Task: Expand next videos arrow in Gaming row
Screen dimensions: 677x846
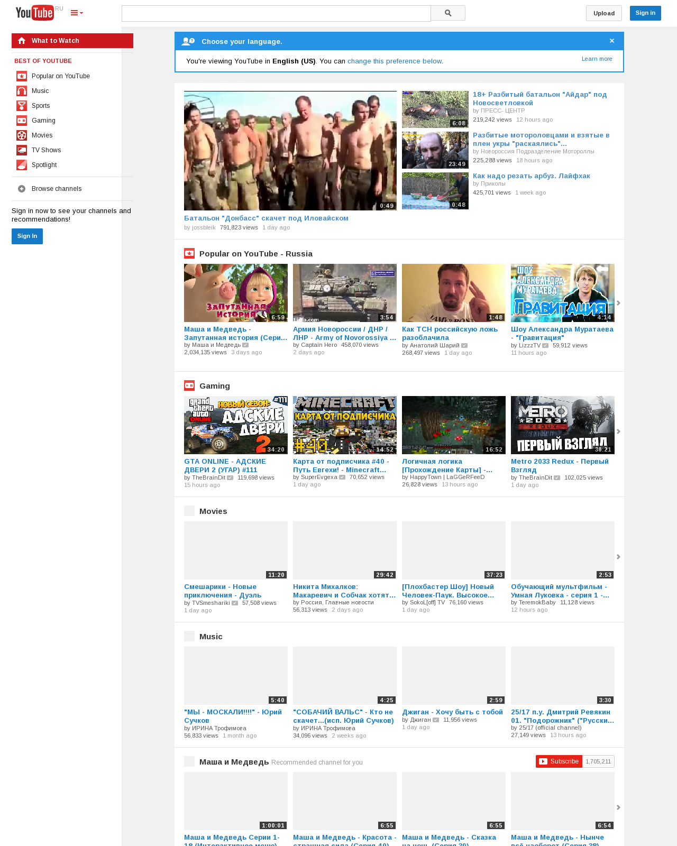Action: [618, 431]
